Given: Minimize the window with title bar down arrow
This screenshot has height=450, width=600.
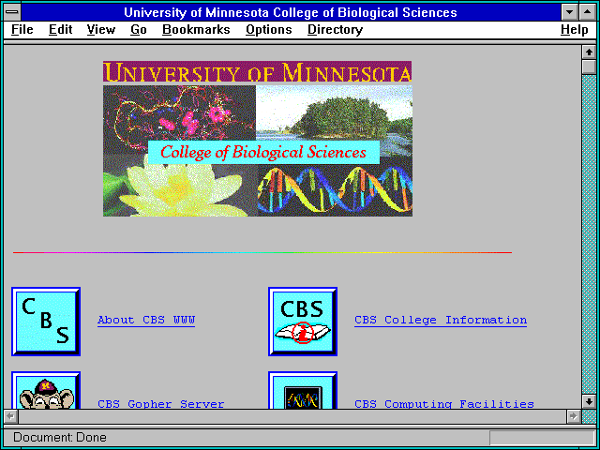Looking at the screenshot, I should point(569,12).
